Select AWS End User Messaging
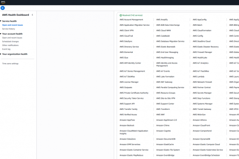The image size is (239, 159). pos(167,52)
